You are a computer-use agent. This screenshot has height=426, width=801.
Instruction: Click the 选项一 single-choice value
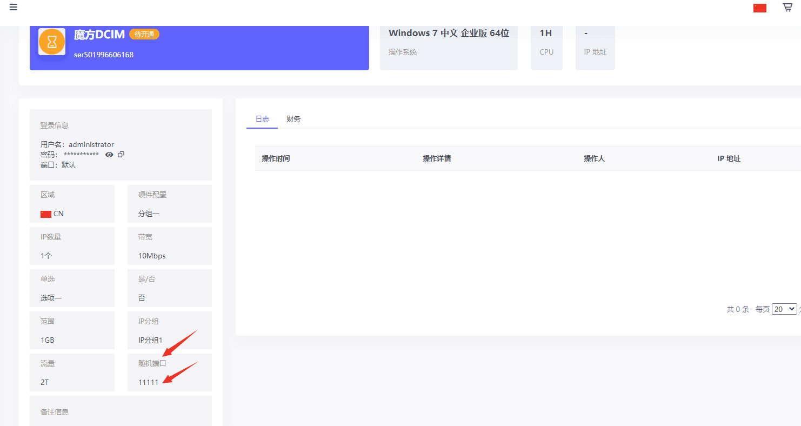(x=51, y=298)
